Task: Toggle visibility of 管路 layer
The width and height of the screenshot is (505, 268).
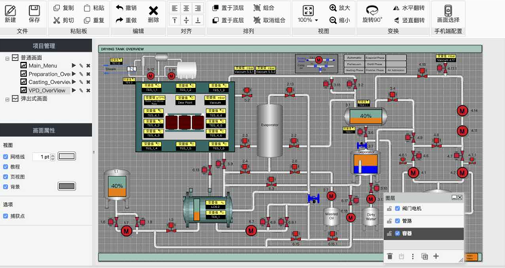Action: pyautogui.click(x=397, y=221)
